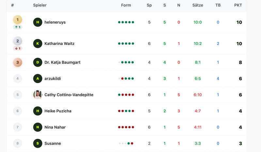The height and width of the screenshot is (152, 261).
Task: Sort by N losses column header
Action: pyautogui.click(x=178, y=5)
